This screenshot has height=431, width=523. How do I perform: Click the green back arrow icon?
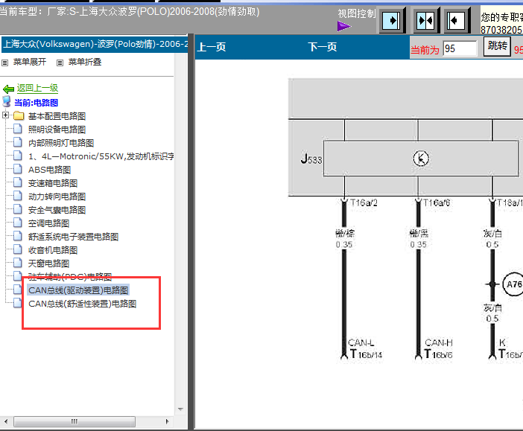pyautogui.click(x=8, y=89)
